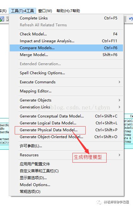133x208 pixels.
Task: Choose Generate Conceptual Data Model
Action: (x=66, y=116)
